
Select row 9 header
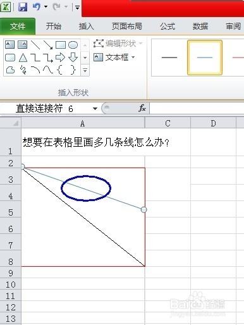[10, 273]
